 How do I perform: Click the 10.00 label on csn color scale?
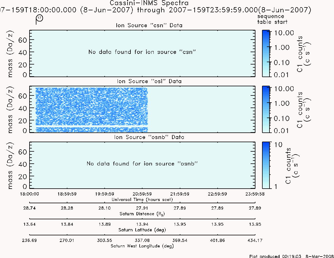pos(284,33)
